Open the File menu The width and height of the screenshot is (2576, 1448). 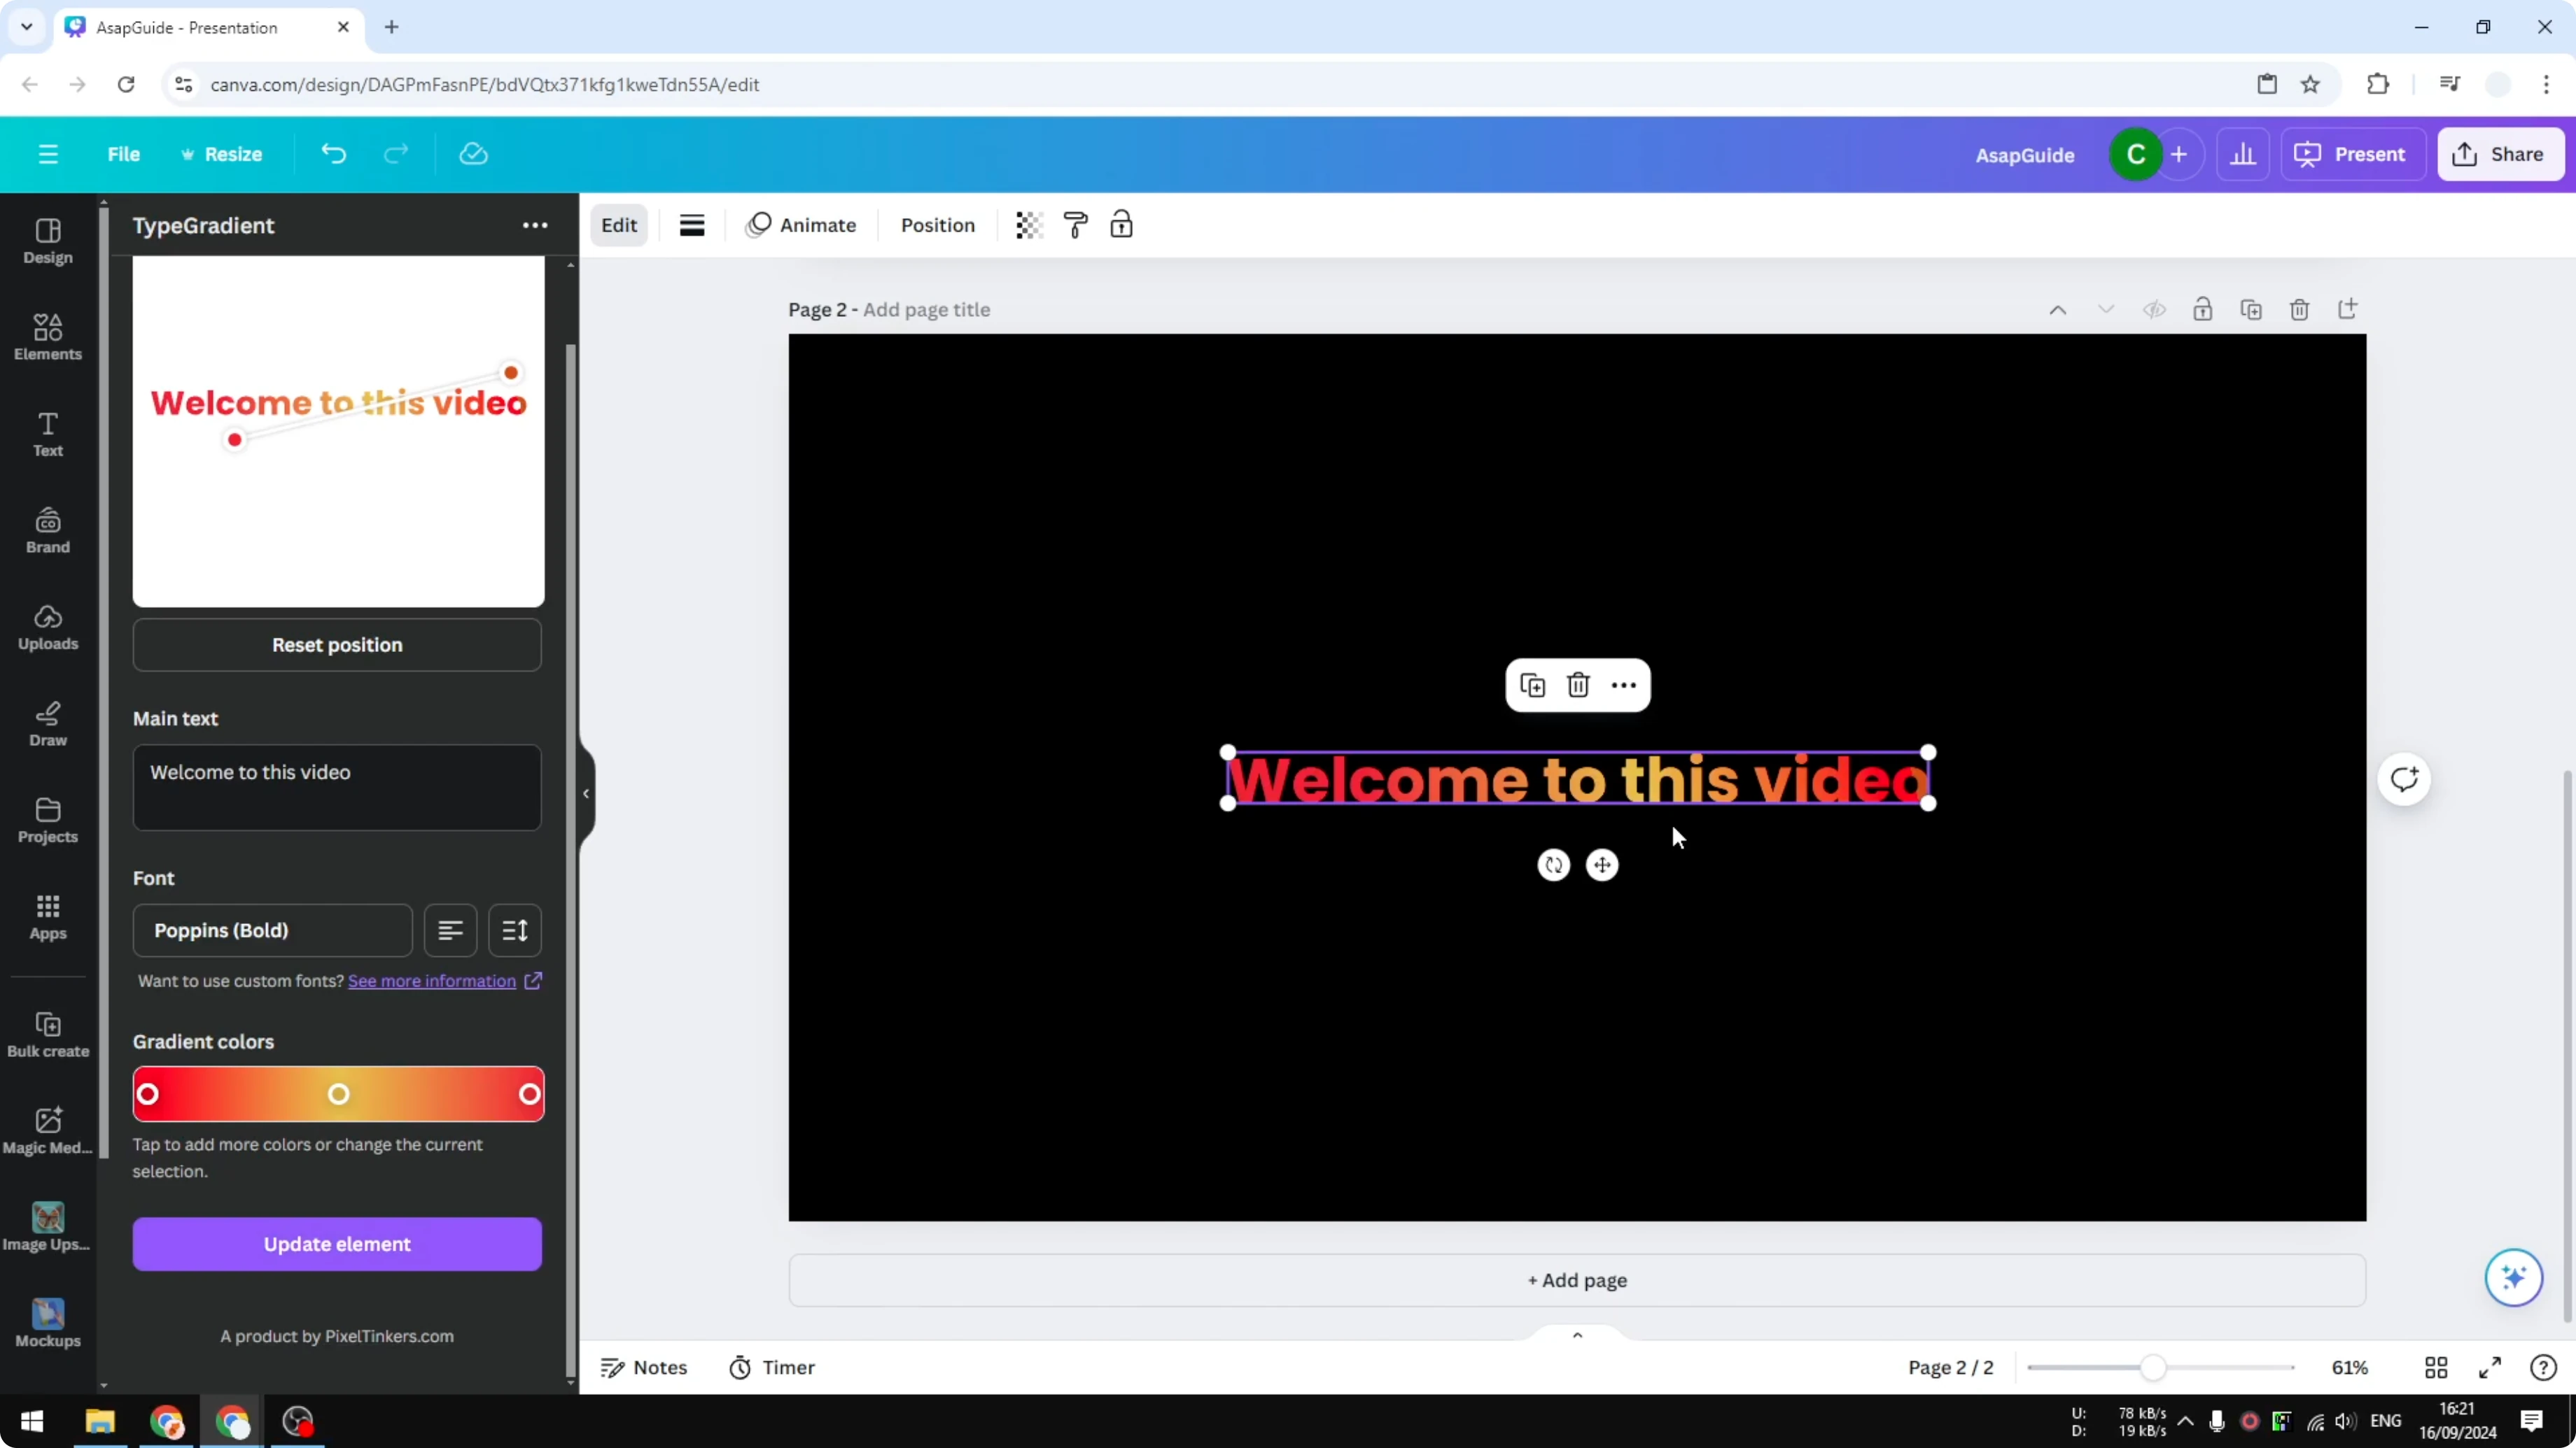tap(124, 154)
